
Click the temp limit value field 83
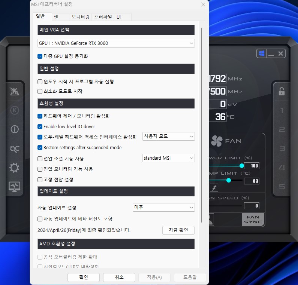click(x=252, y=181)
